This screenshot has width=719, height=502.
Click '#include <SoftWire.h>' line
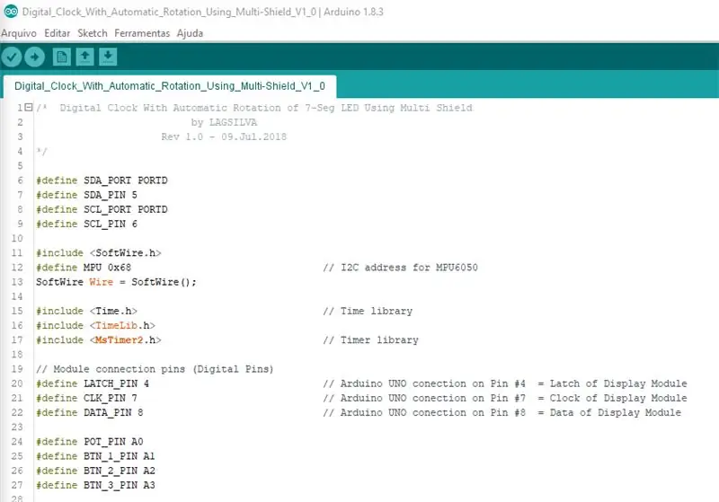coord(99,253)
